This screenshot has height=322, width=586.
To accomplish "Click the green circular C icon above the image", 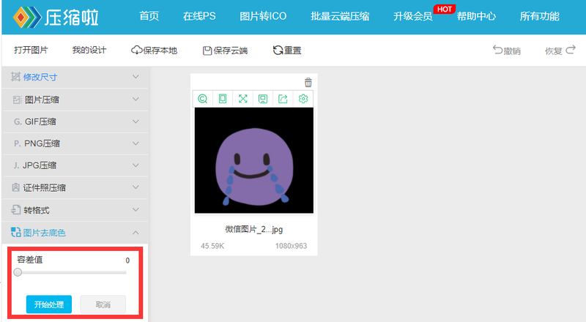I will click(203, 99).
